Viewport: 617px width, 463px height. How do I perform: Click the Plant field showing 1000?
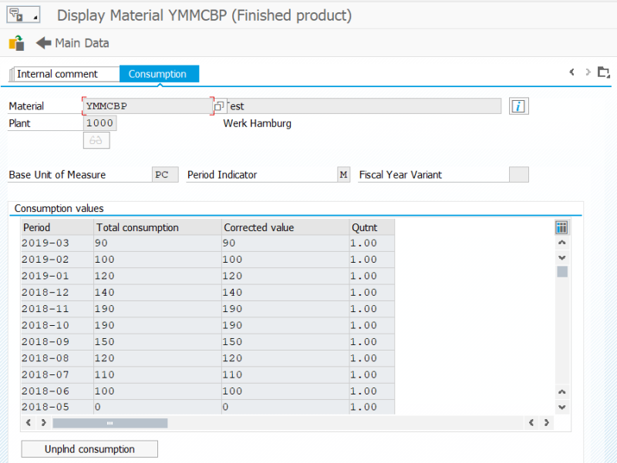(x=100, y=123)
